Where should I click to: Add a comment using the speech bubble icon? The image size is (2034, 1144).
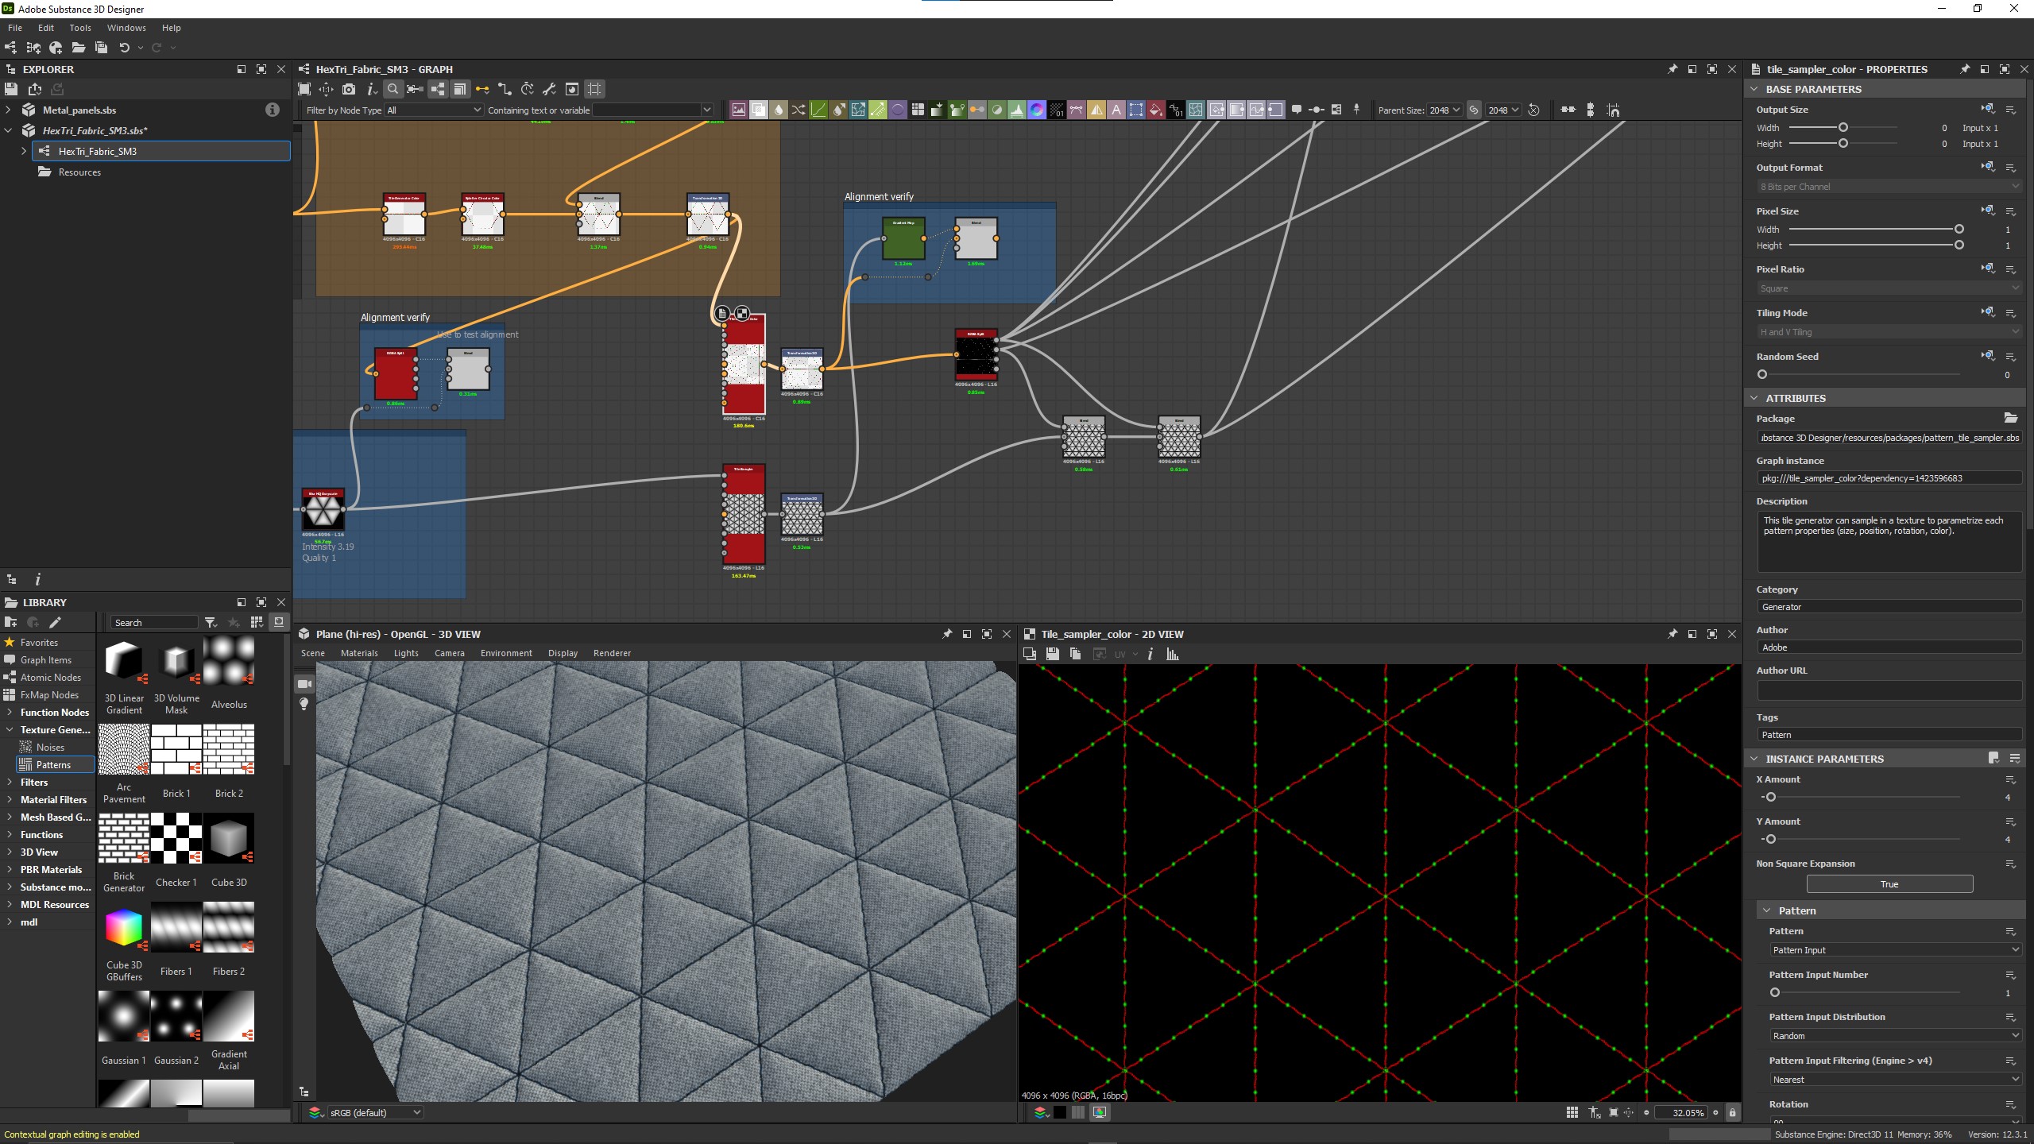pos(1297,109)
